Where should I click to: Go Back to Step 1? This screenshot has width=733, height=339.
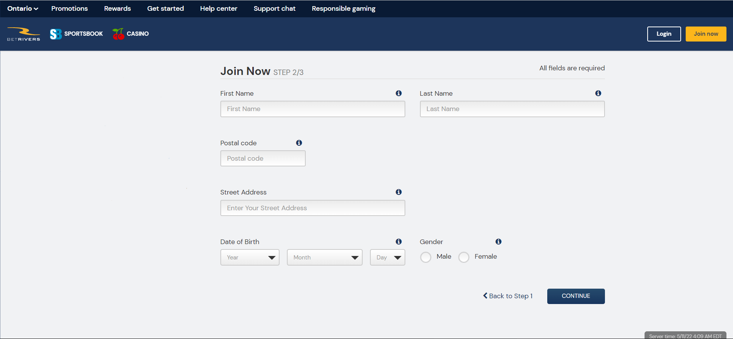click(508, 296)
